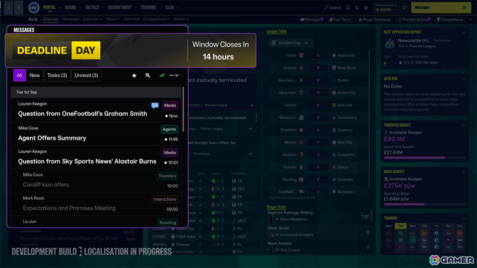
Task: Click the Competitions shortcut button
Action: [x=450, y=19]
